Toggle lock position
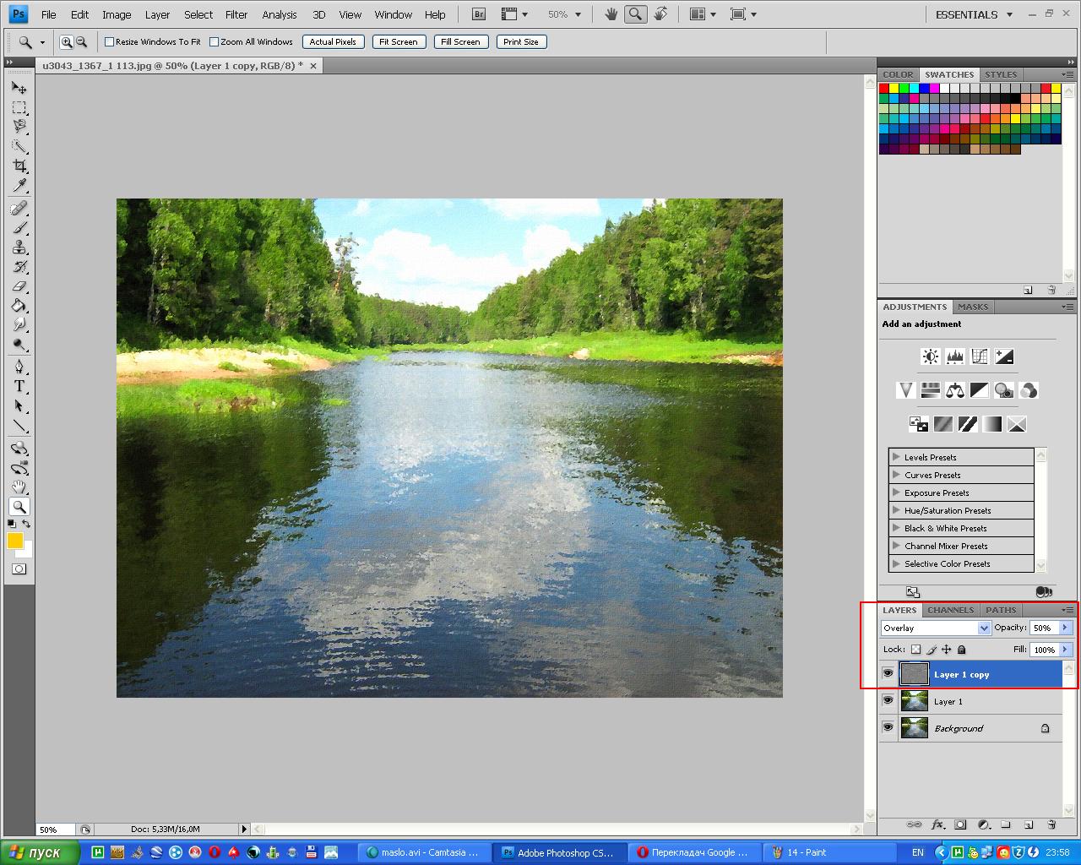1081x865 pixels. [x=947, y=650]
